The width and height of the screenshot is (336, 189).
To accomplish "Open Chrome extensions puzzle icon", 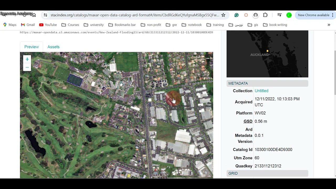I will click(265, 15).
